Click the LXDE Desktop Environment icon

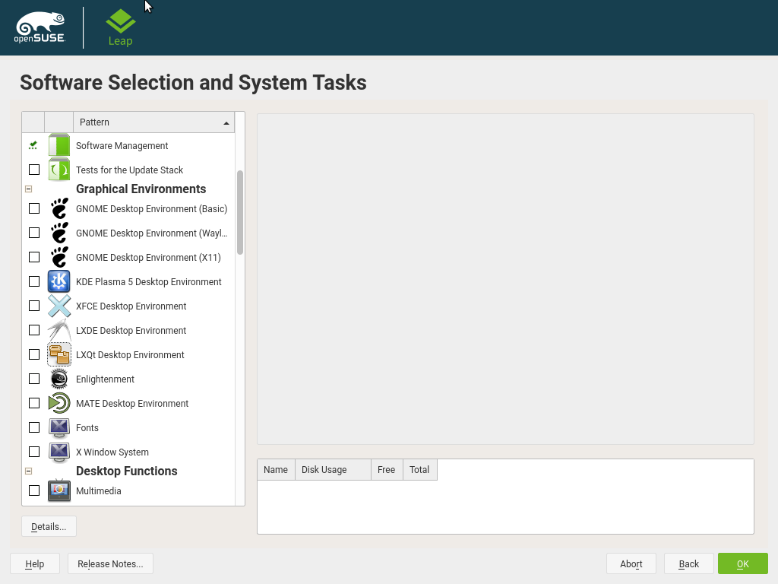click(59, 330)
